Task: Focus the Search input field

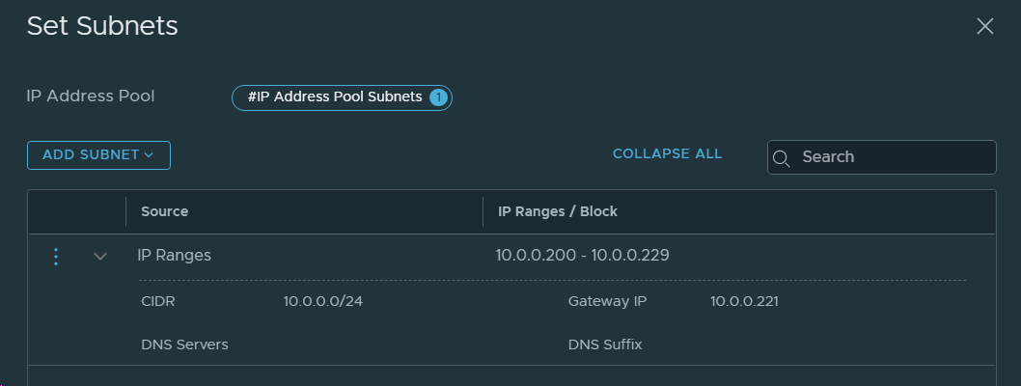Action: click(x=893, y=157)
